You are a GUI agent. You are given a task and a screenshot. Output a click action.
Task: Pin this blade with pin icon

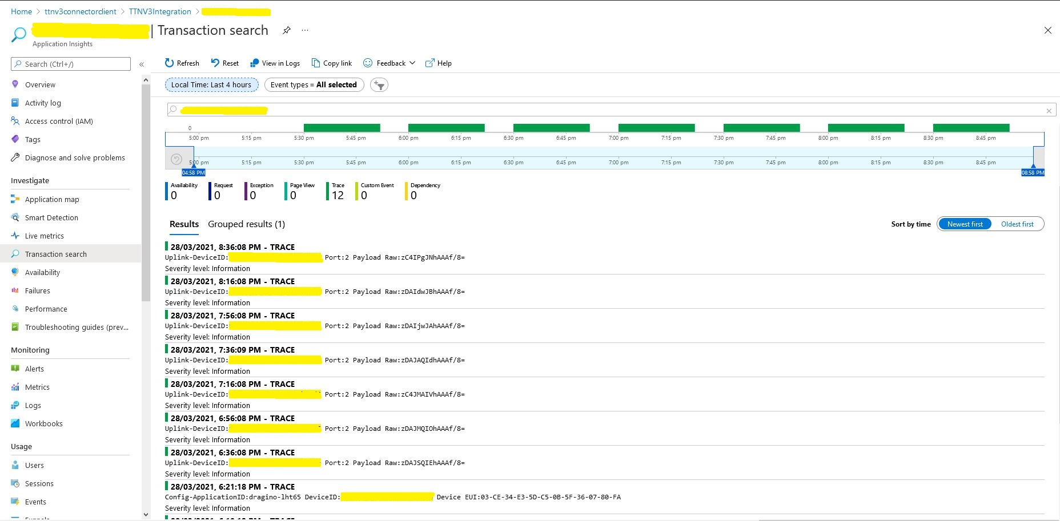287,30
